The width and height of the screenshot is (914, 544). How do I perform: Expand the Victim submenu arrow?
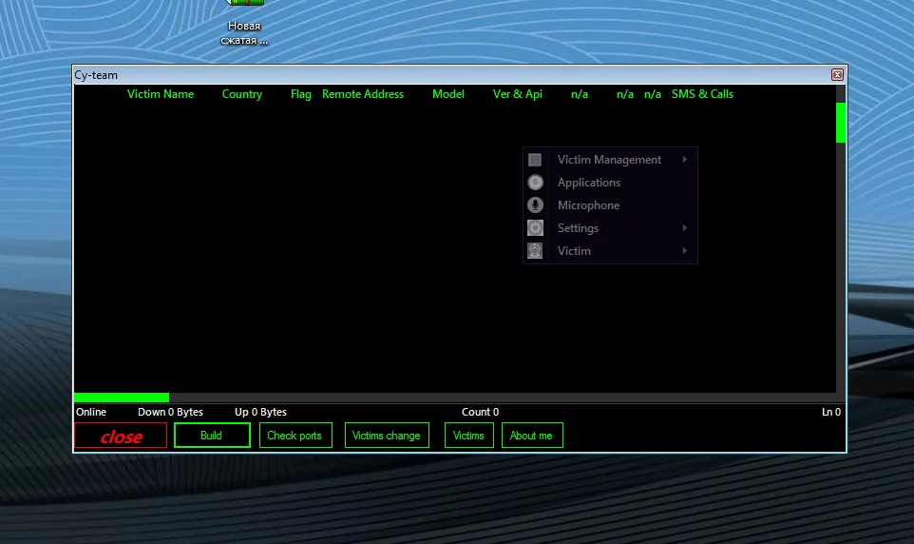685,251
